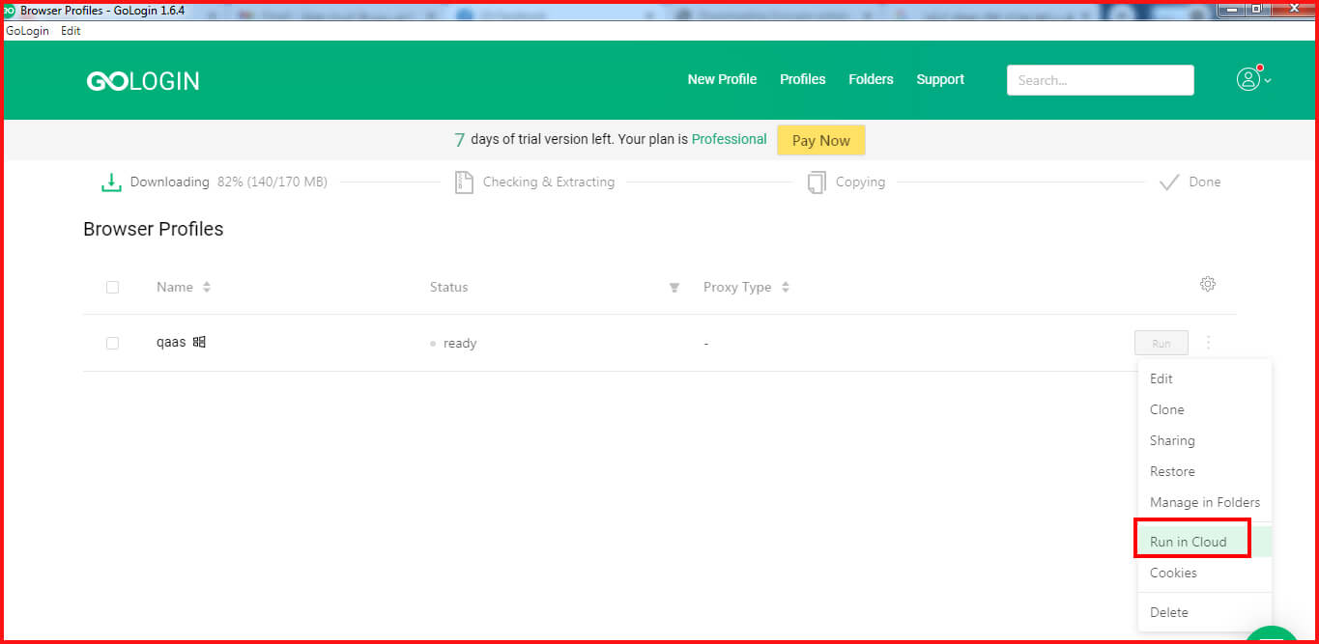Screen dimensions: 1319x644
Task: Click the GoLogin logo
Action: click(x=143, y=81)
